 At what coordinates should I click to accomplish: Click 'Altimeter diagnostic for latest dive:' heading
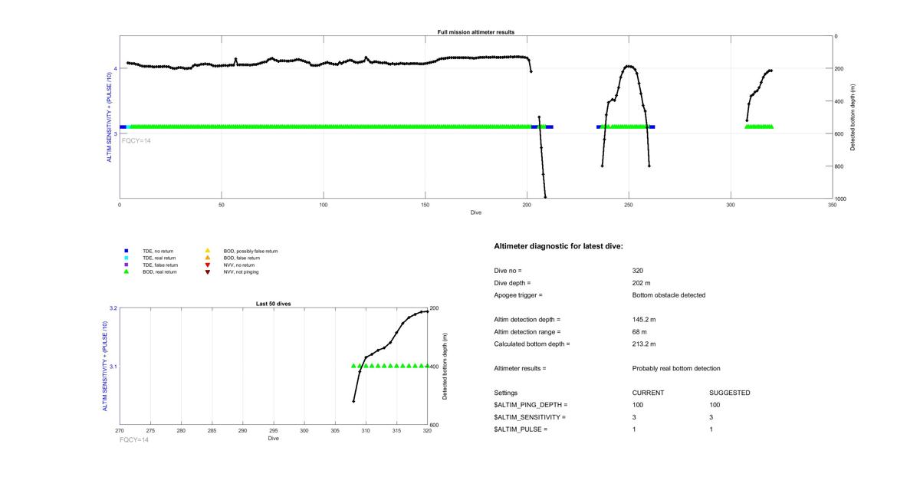(x=559, y=246)
